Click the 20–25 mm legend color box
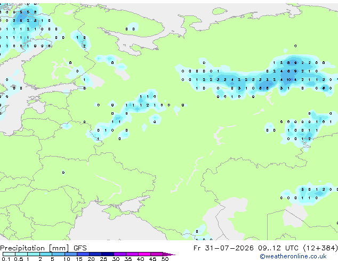This screenshot has width=338, height=261. pos(95,254)
